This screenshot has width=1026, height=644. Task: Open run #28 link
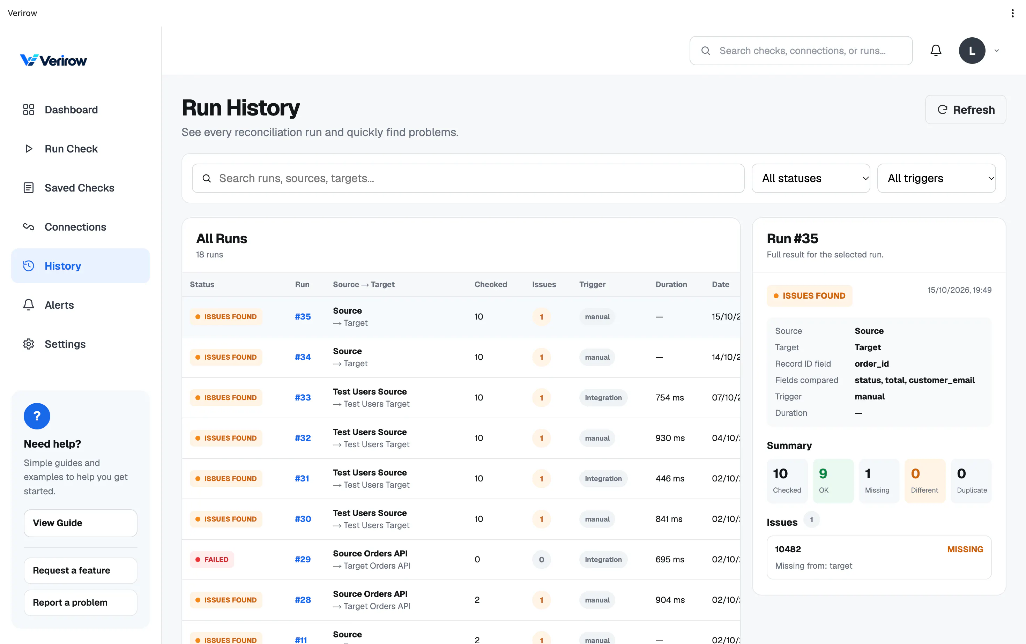303,600
